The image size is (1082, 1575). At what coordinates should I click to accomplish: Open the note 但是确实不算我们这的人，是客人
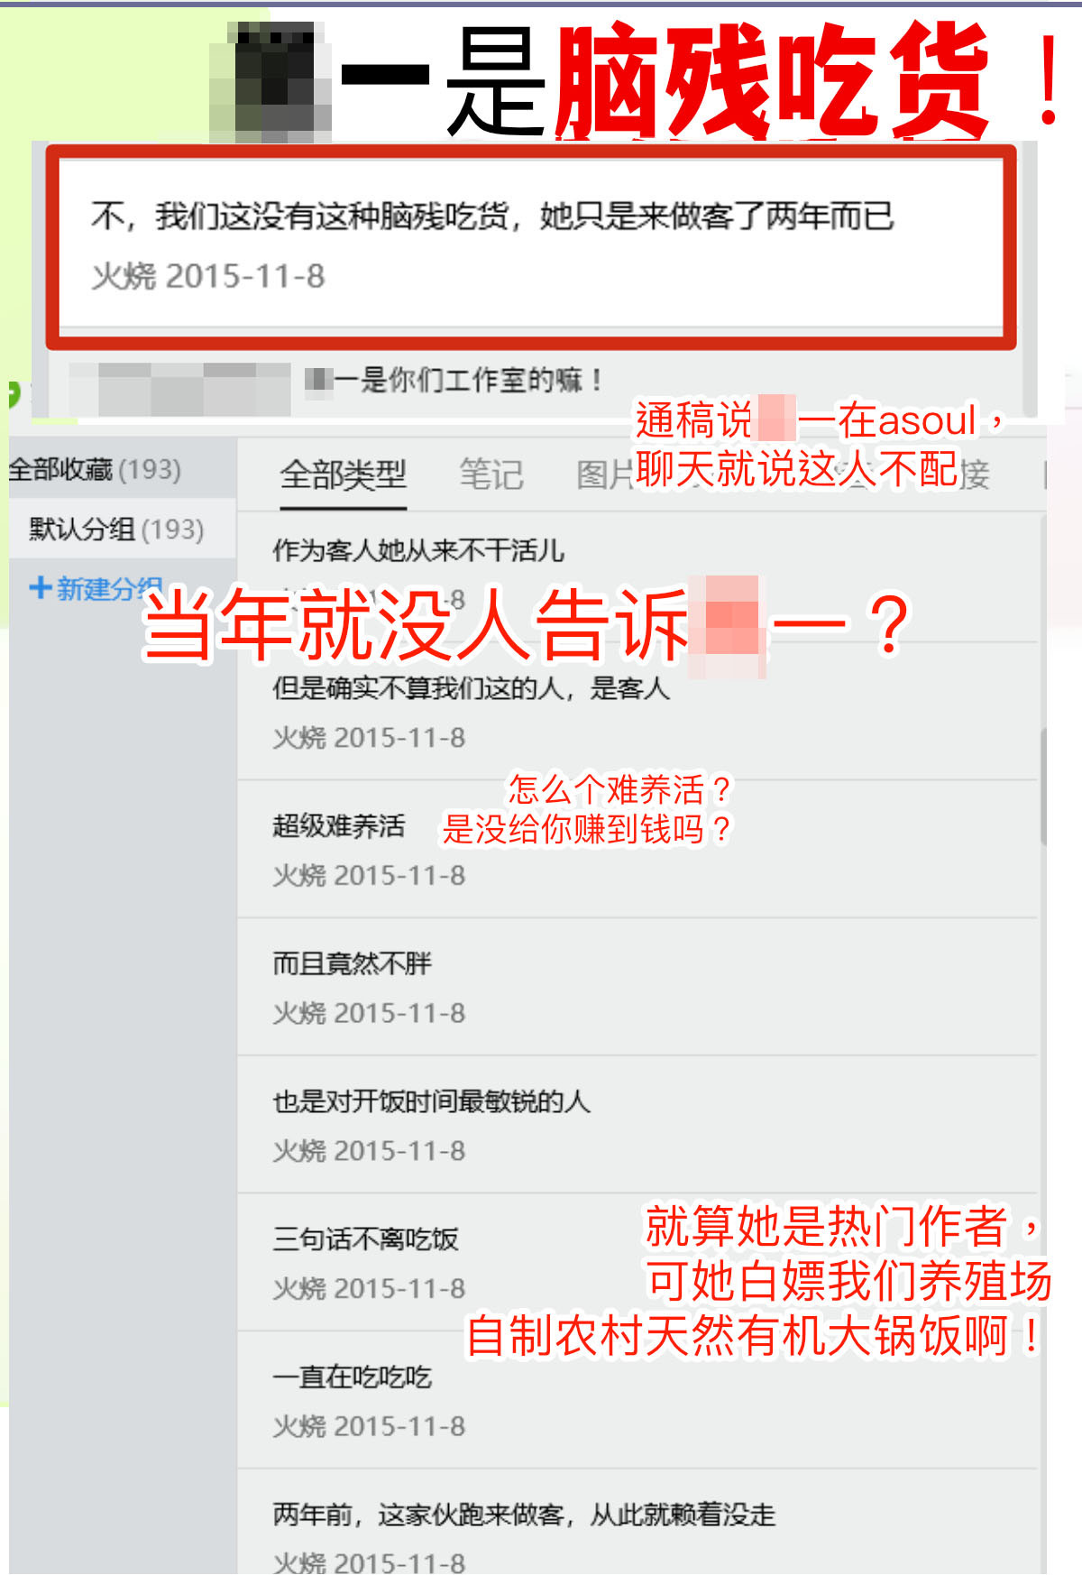coord(637,712)
